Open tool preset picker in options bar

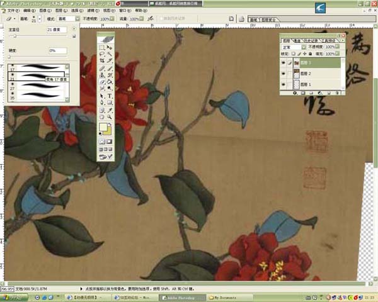coord(11,18)
